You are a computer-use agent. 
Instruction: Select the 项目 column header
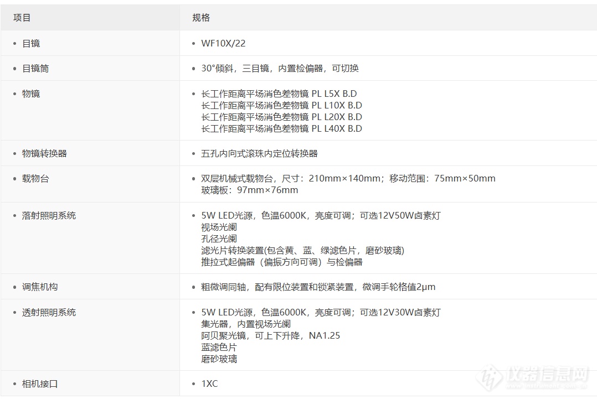[x=20, y=17]
